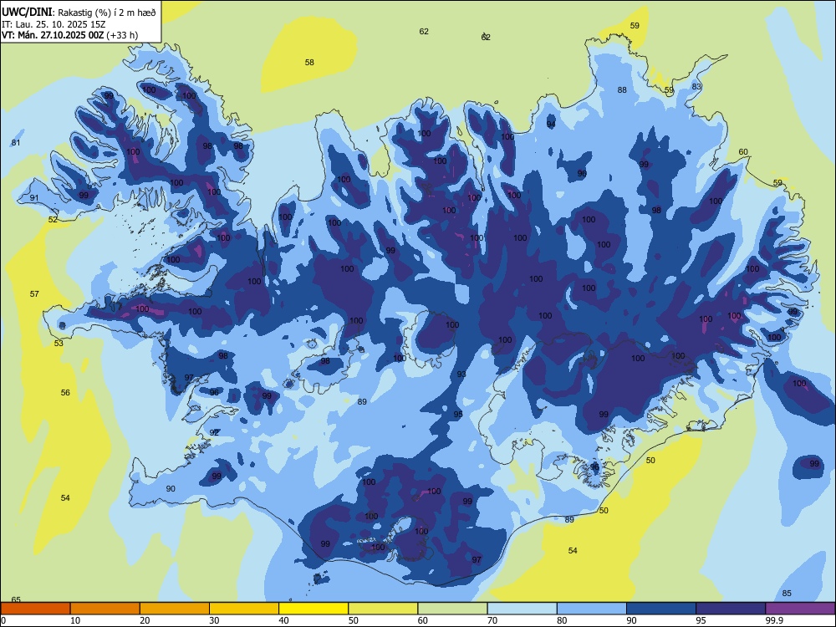Image resolution: width=836 pixels, height=627 pixels.
Task: Click the map value '92' on the map
Action: click(x=214, y=432)
